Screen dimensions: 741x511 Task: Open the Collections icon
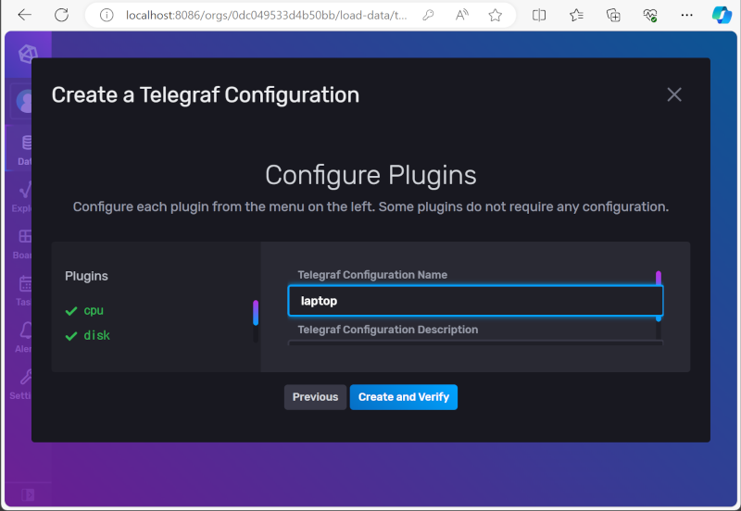click(613, 16)
